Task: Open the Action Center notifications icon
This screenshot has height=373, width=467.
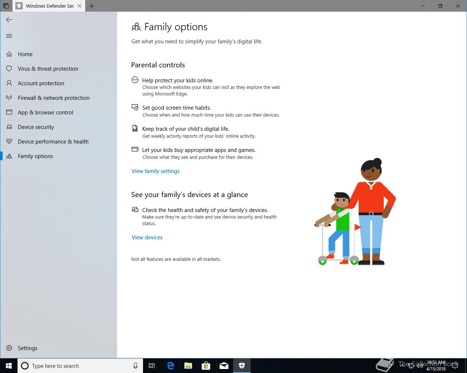Action: [455, 366]
